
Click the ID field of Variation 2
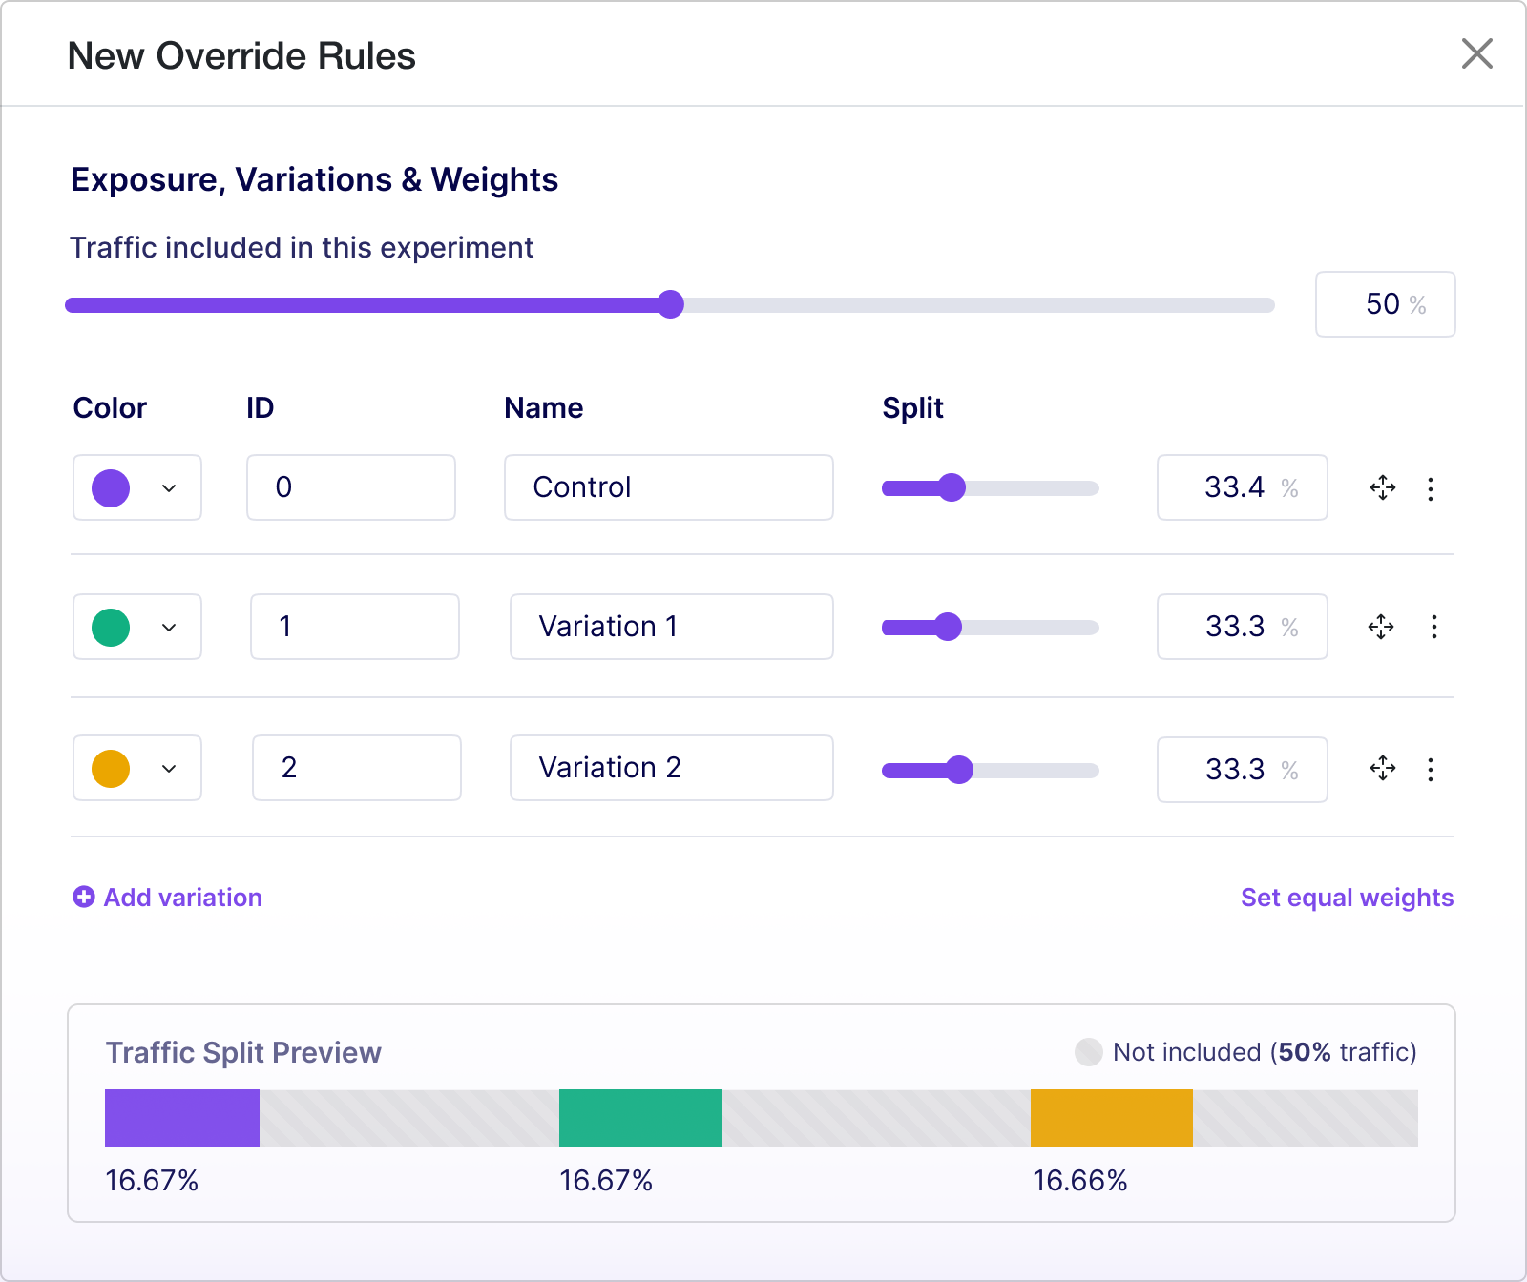[x=356, y=769]
